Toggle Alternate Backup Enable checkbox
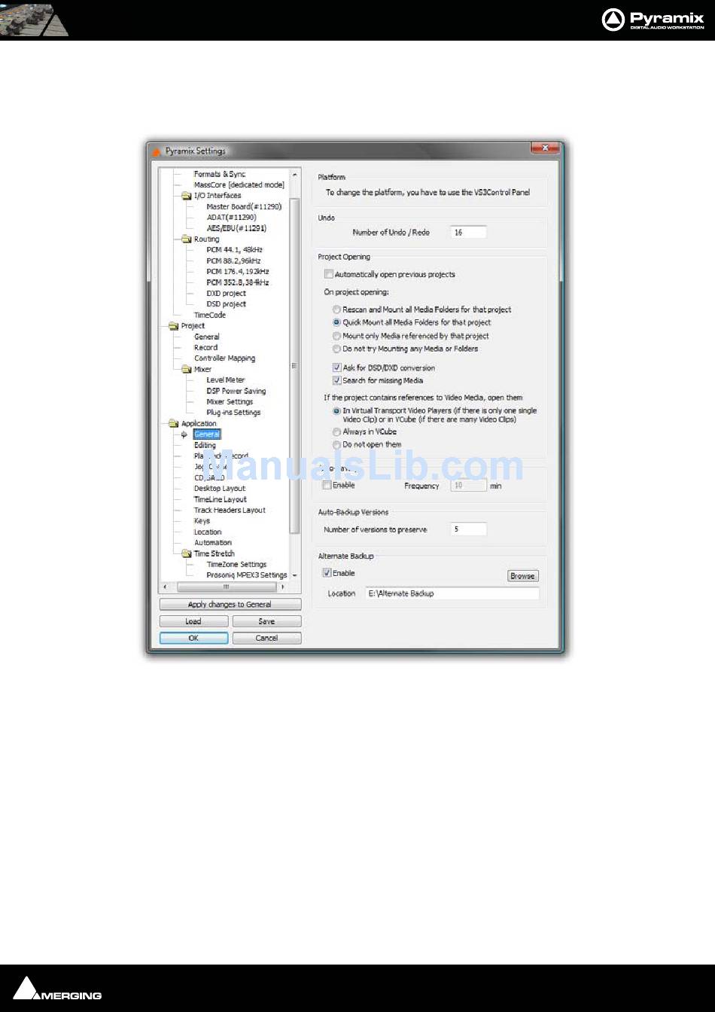The image size is (715, 1012). point(327,572)
